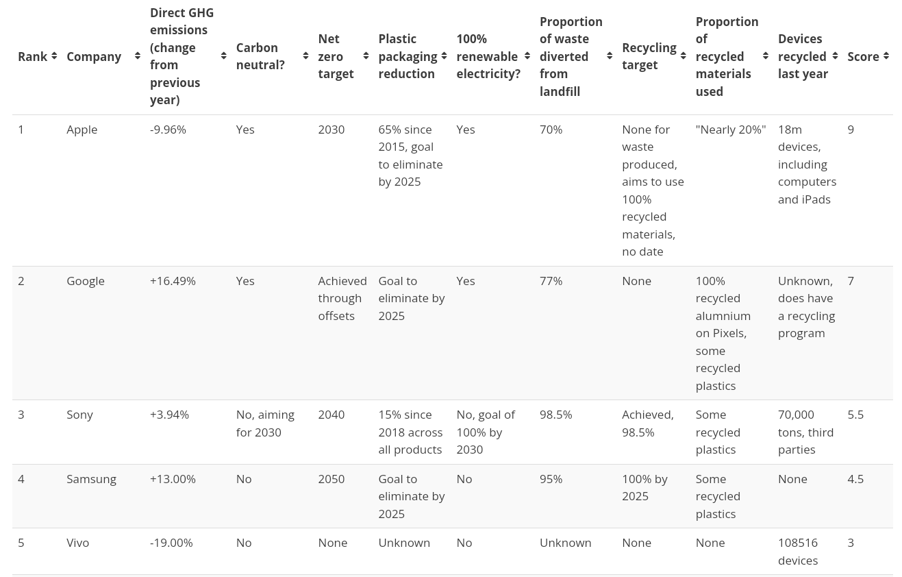Click the sort arrows beside Rank
Viewport: 902px width, 577px height.
54,56
